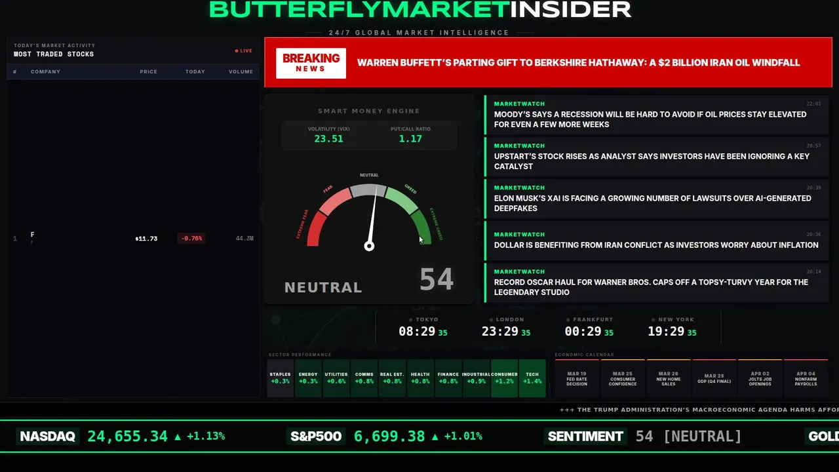Click the S&P500 ticker label
Image resolution: width=839 pixels, height=472 pixels.
316,437
